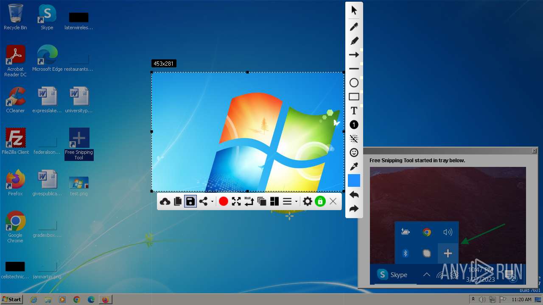Select the expresslake Word document icon

(x=47, y=100)
